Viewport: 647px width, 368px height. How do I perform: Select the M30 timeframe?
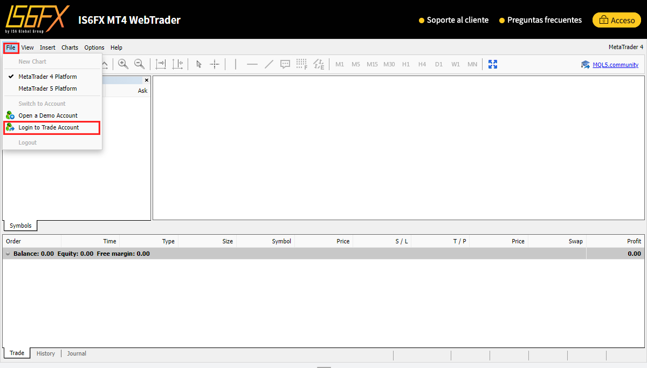pyautogui.click(x=389, y=64)
